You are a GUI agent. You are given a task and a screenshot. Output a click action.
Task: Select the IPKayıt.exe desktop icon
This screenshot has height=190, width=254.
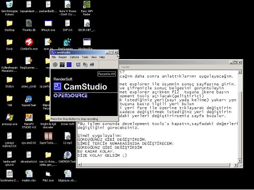tap(48, 23)
